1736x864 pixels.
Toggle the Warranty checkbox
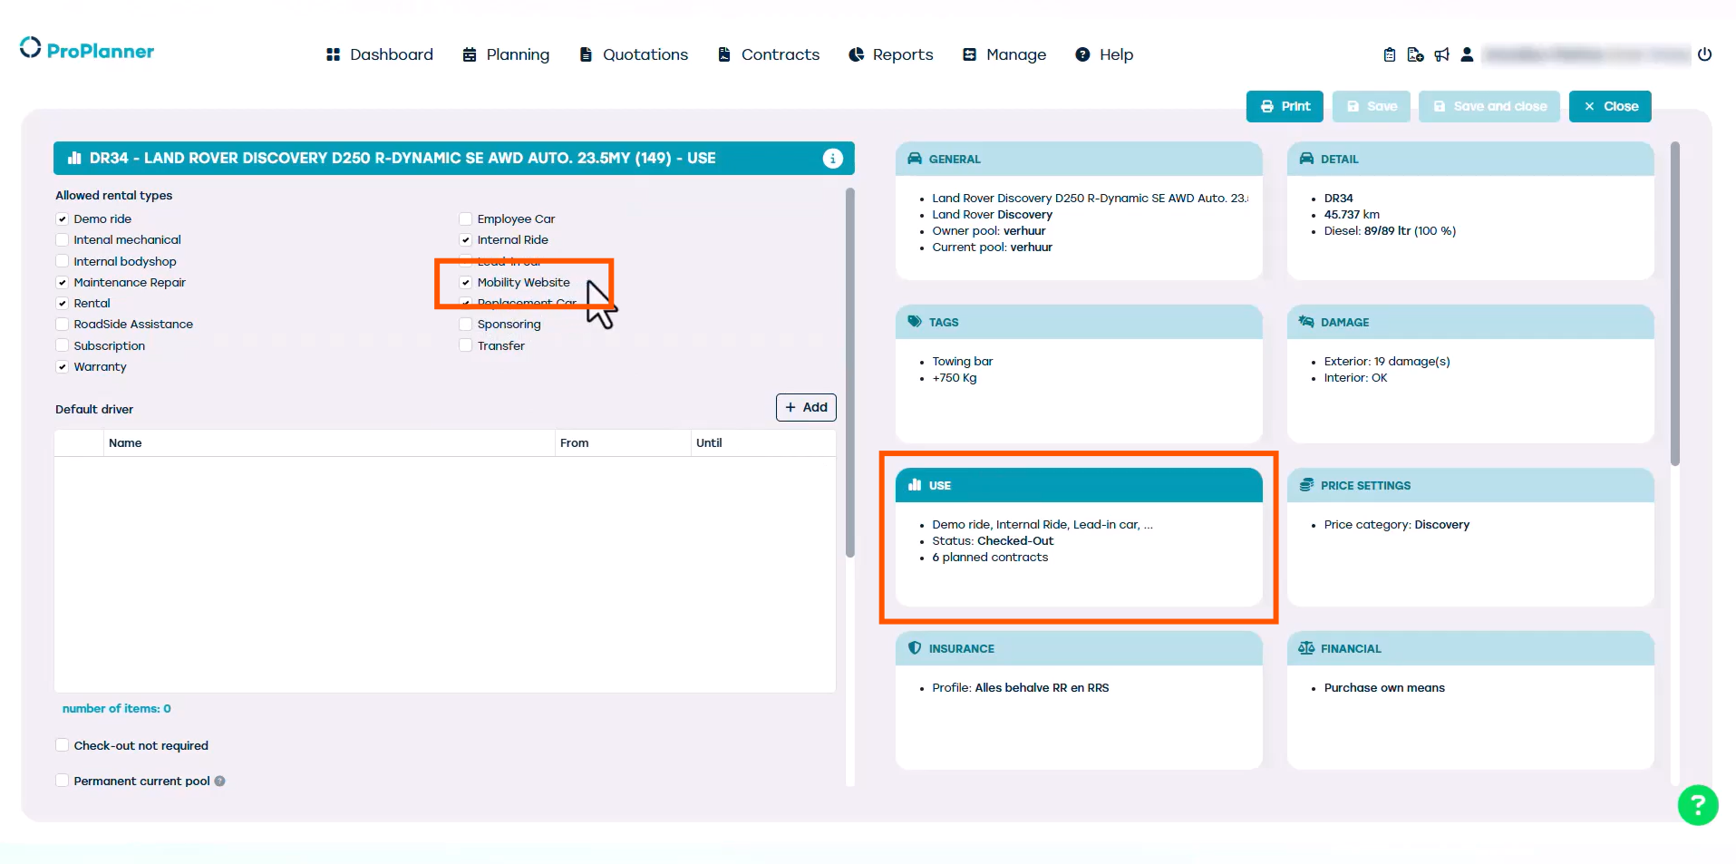tap(63, 367)
